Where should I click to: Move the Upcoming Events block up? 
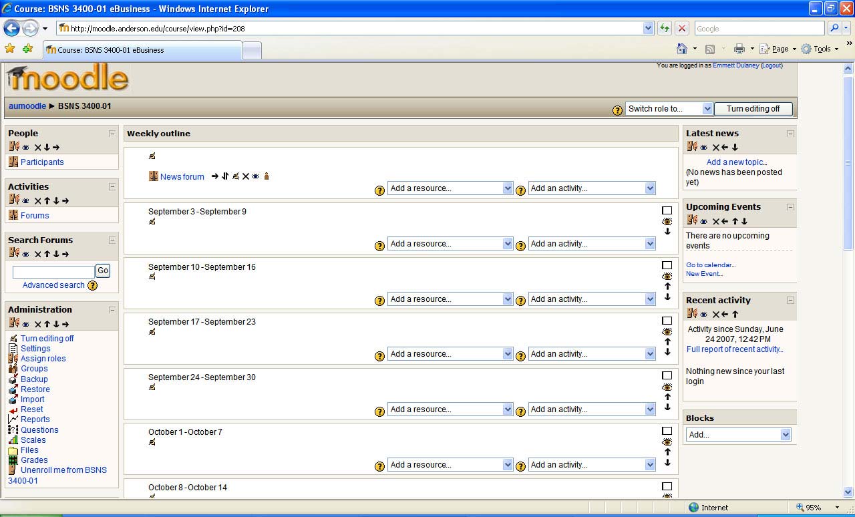[x=735, y=221]
